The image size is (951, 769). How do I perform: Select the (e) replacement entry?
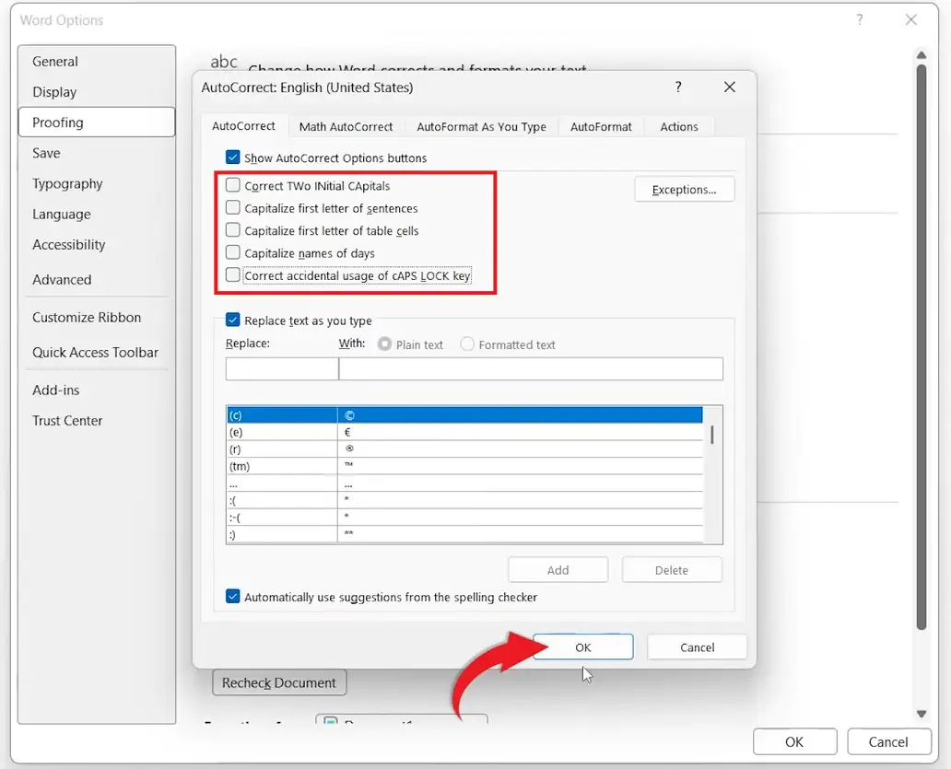pos(464,432)
